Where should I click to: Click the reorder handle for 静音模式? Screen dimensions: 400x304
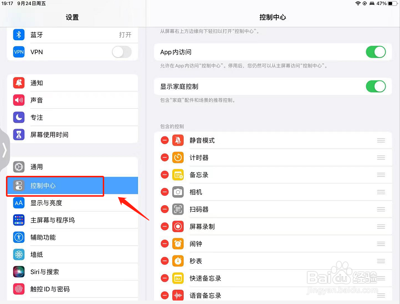coord(381,141)
